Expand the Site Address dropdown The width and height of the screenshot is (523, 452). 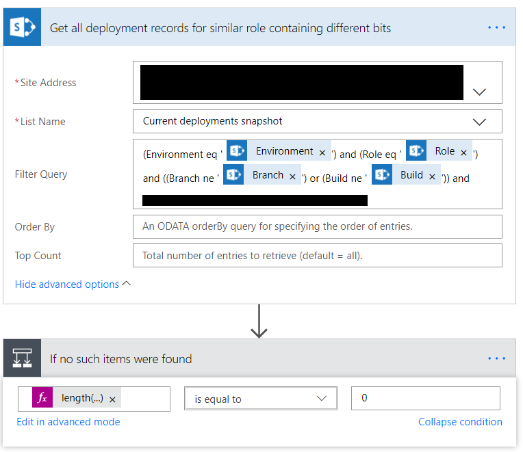479,91
